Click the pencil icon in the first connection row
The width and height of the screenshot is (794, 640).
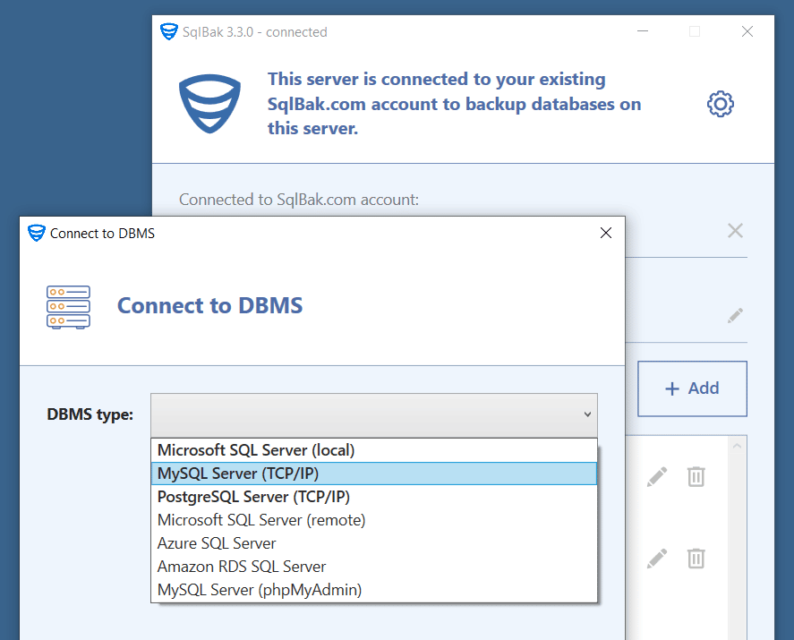click(657, 477)
